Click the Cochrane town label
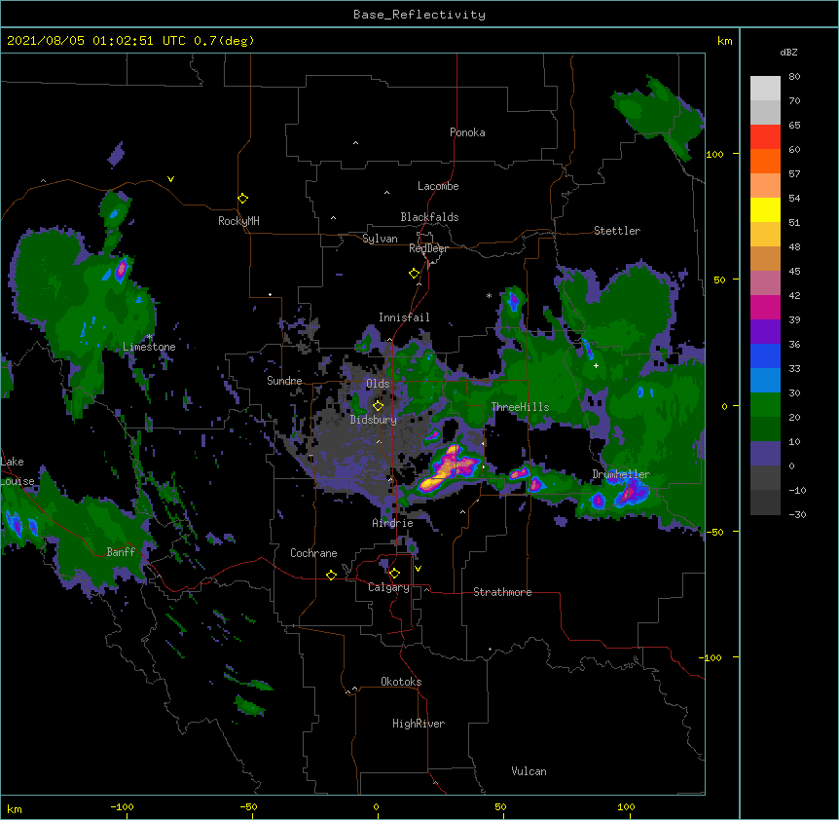 (x=313, y=553)
